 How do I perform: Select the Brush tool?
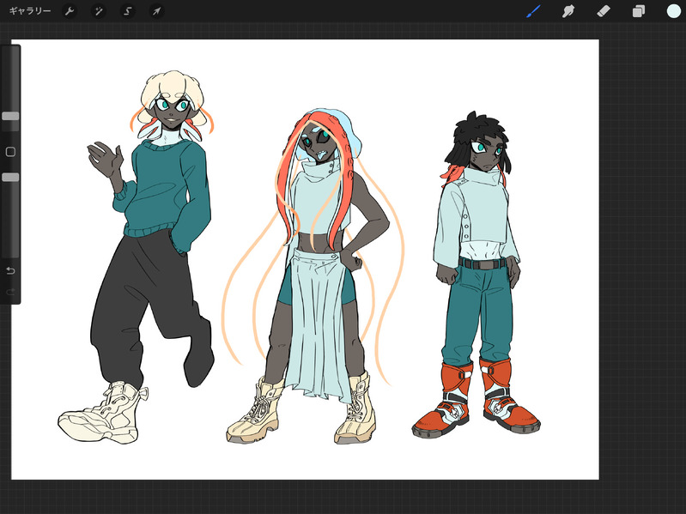533,11
